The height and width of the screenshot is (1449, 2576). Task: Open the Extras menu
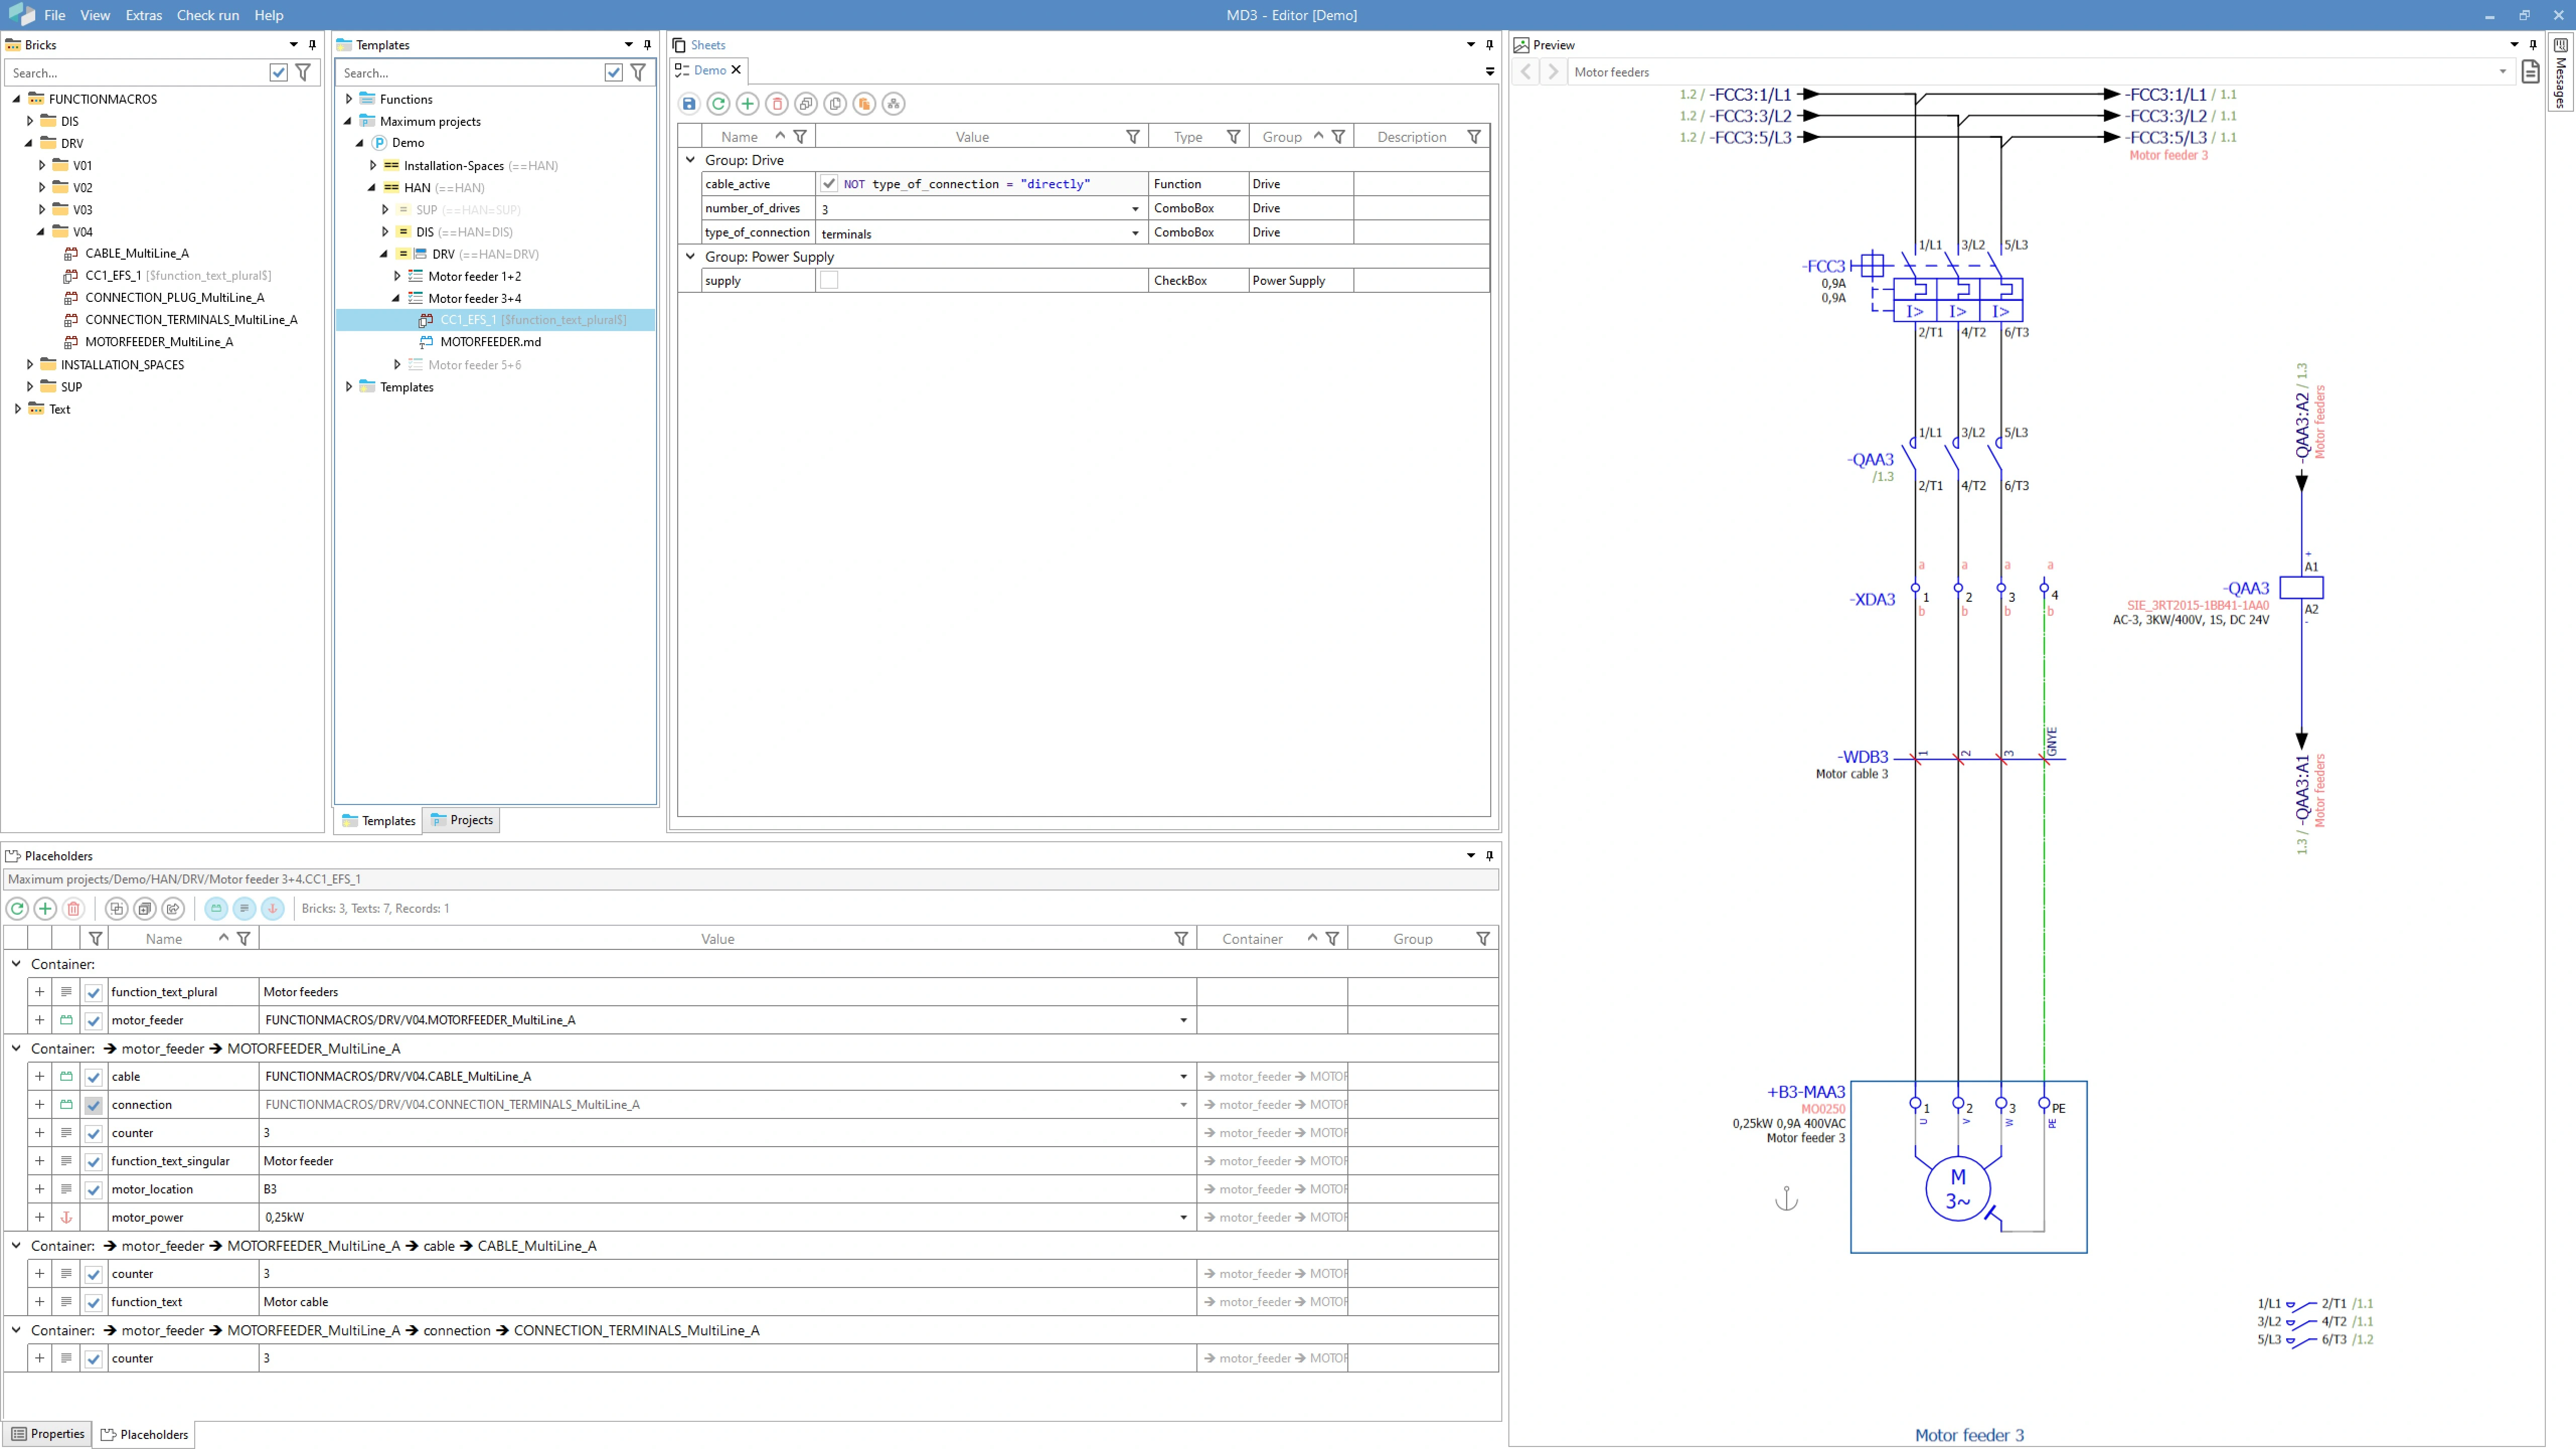pos(143,15)
